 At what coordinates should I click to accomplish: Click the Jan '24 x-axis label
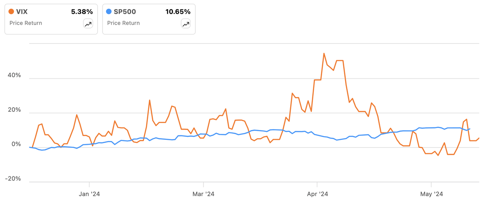point(89,194)
